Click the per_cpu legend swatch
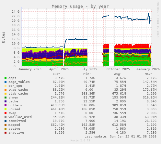The width and height of the screenshot is (161, 144). coord(6,86)
